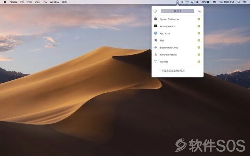
Task: Click the App Store app icon
Action: click(x=156, y=33)
